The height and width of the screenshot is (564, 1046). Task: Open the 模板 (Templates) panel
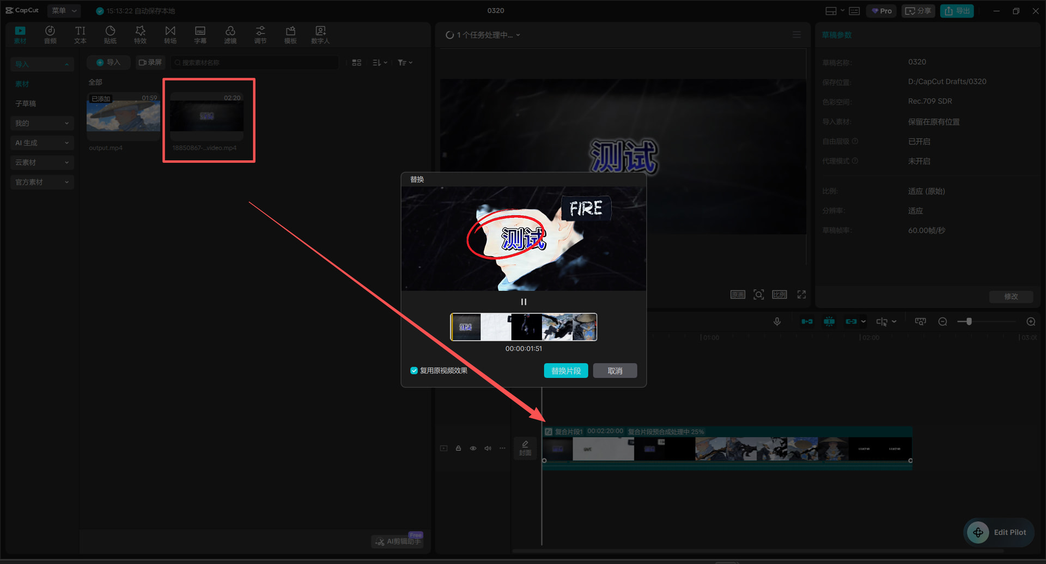290,34
